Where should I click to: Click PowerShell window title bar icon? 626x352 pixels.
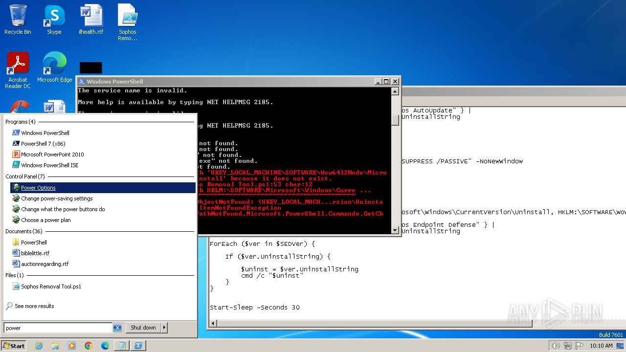coord(82,82)
